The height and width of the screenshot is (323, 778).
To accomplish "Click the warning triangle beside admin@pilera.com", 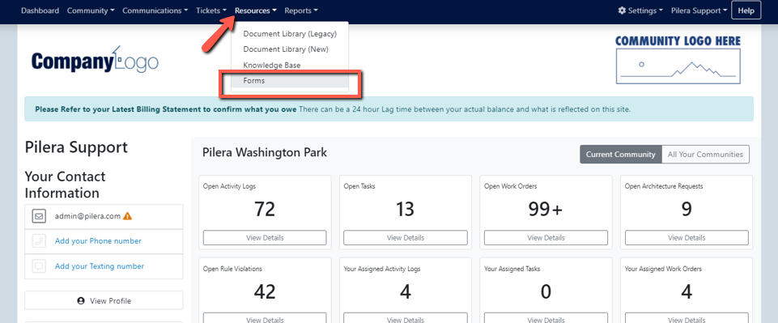I will coord(128,216).
